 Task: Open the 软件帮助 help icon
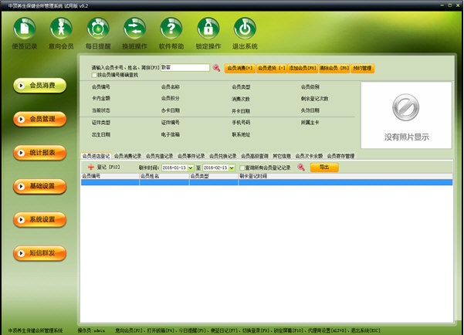(171, 29)
